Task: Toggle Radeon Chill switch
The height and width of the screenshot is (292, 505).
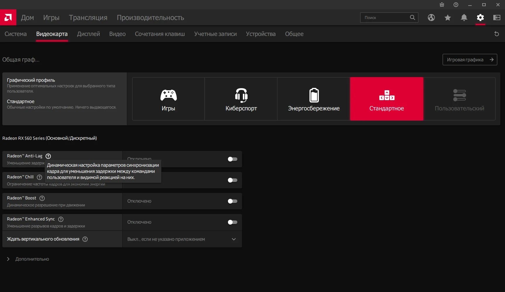Action: point(233,180)
